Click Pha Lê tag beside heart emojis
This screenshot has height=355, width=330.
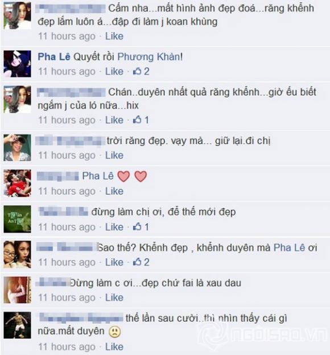(98, 176)
